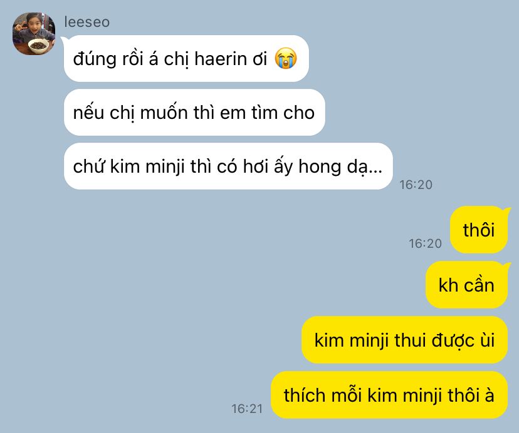Click the 16:20 timestamp next to "thôi"
This screenshot has height=433, width=519.
425,243
